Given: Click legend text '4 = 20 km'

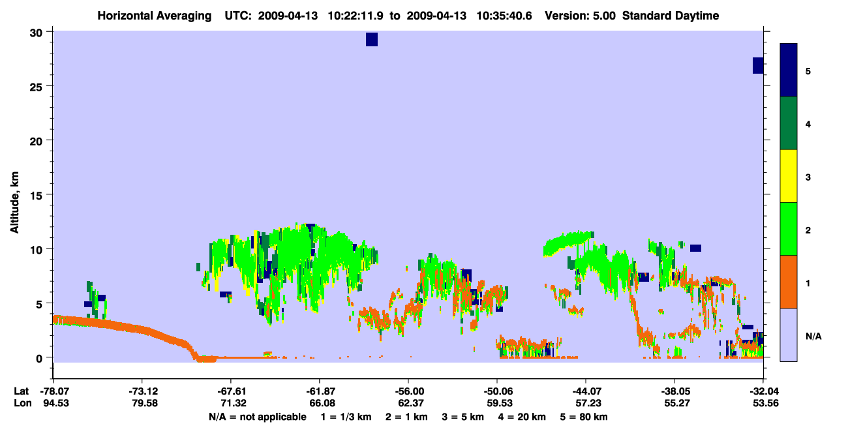Looking at the screenshot, I should (x=523, y=417).
